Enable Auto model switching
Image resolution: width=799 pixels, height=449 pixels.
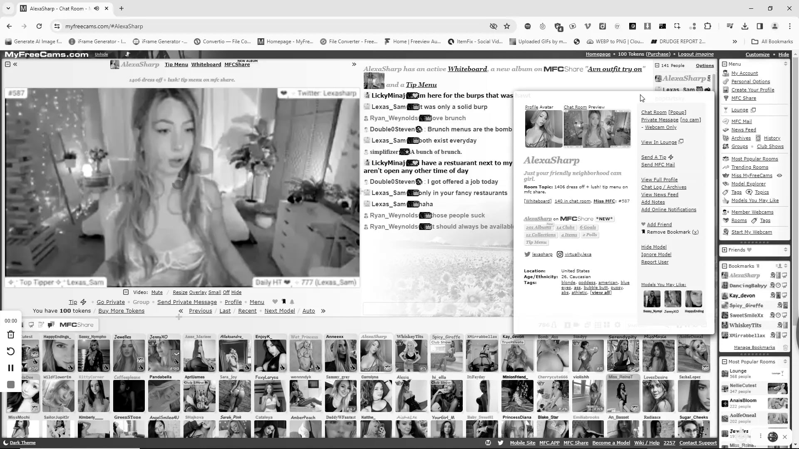pyautogui.click(x=308, y=311)
